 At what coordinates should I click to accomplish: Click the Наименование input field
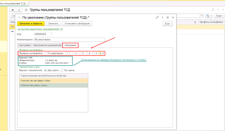click(69, 40)
